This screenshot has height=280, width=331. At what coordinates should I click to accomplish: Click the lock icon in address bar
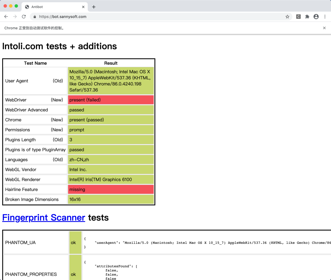click(x=35, y=17)
